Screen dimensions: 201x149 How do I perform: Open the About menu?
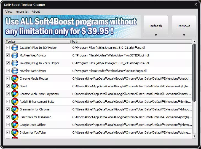coord(36,12)
